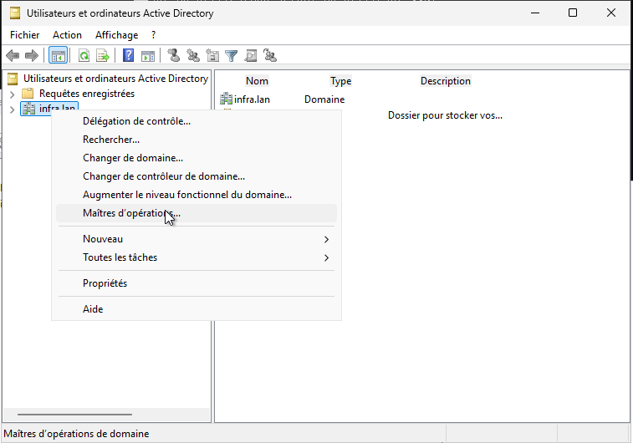Viewport: 633px width, 443px height.
Task: Click the filter funnel toolbar icon
Action: [x=231, y=56]
